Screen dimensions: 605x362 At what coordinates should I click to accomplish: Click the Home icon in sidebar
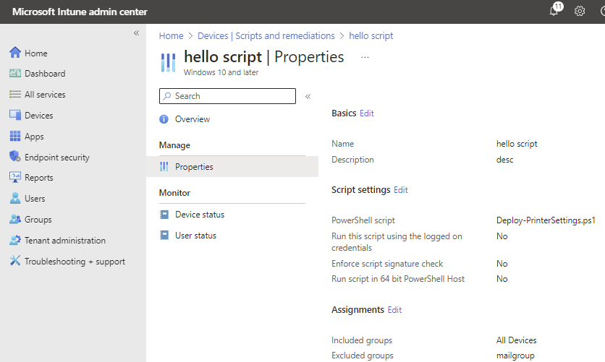[x=15, y=53]
